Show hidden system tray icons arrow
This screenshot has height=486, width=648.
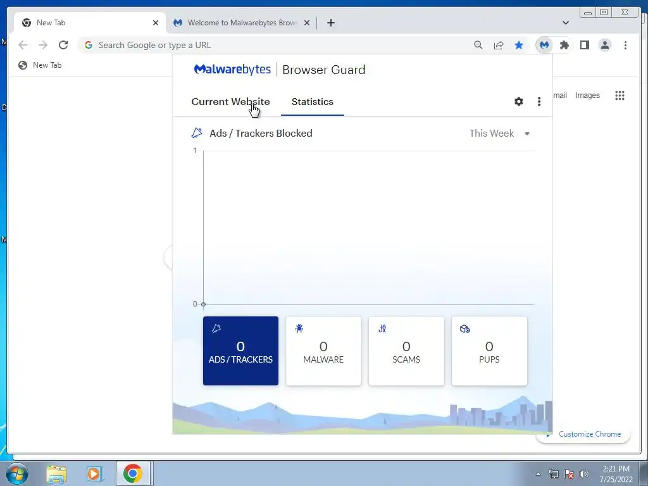coord(538,474)
